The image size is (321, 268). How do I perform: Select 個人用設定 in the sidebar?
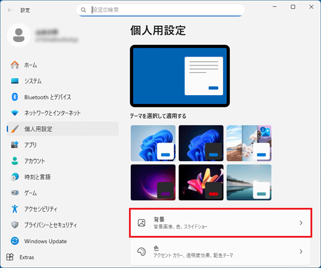(62, 129)
